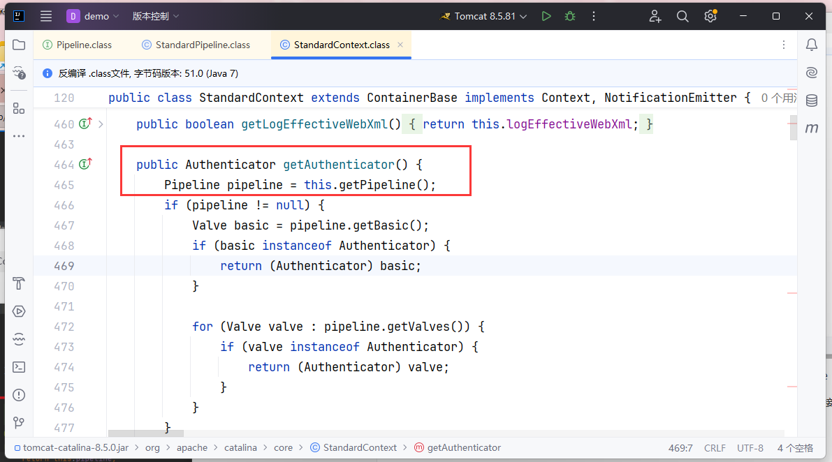Open the Maven tool window
The height and width of the screenshot is (462, 832).
coord(811,128)
